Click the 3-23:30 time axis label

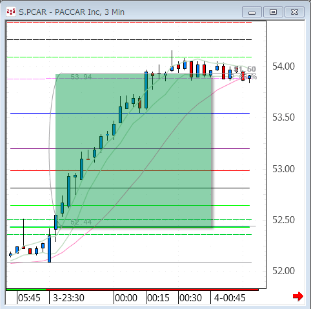click(x=68, y=298)
